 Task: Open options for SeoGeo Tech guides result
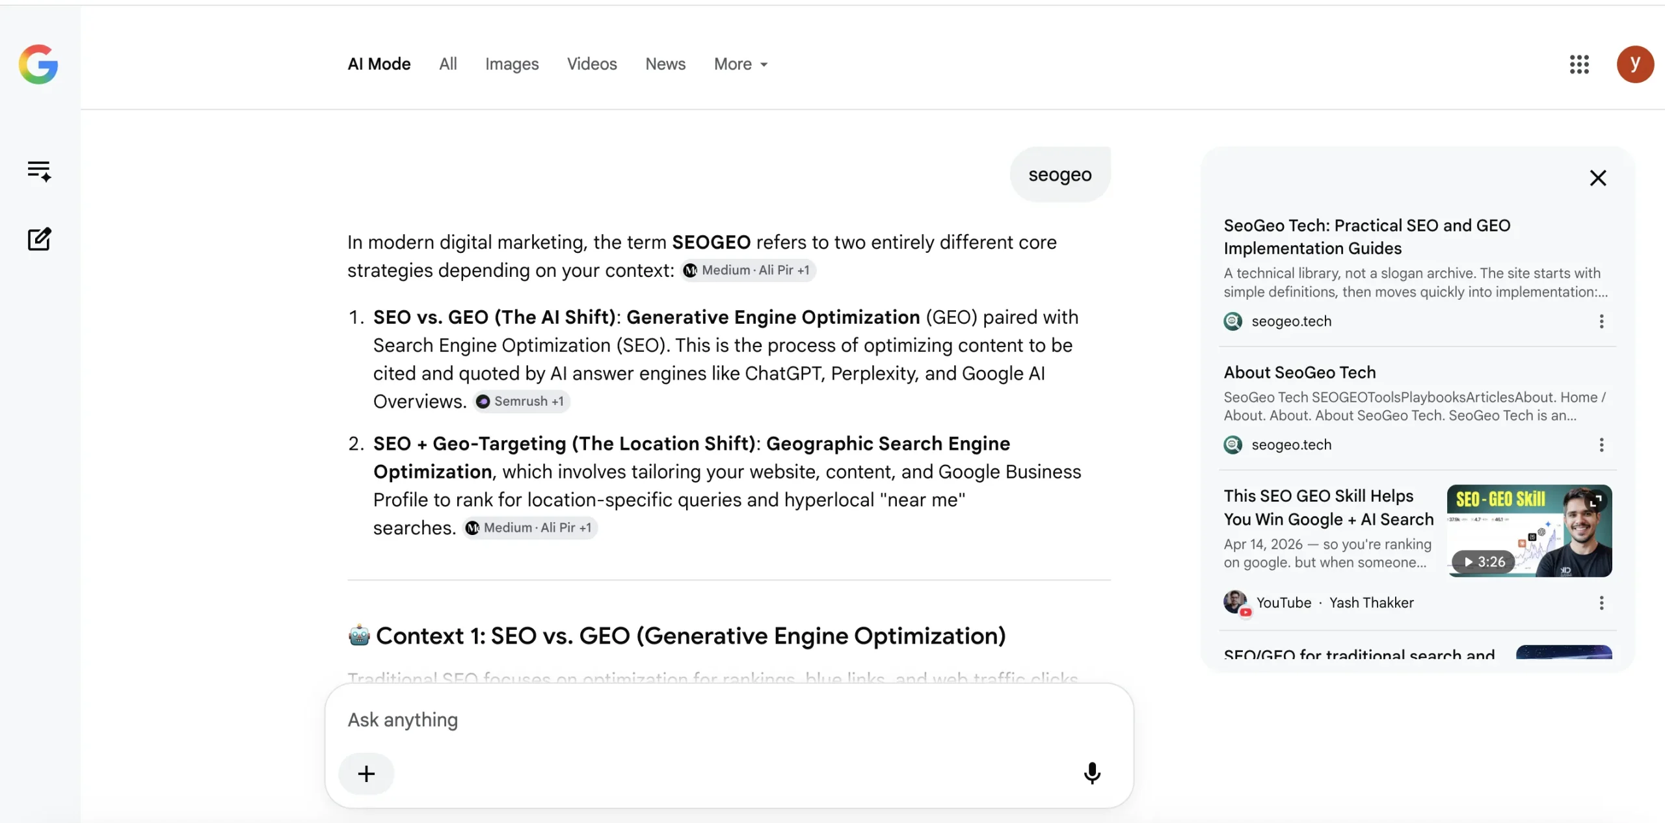click(1601, 321)
